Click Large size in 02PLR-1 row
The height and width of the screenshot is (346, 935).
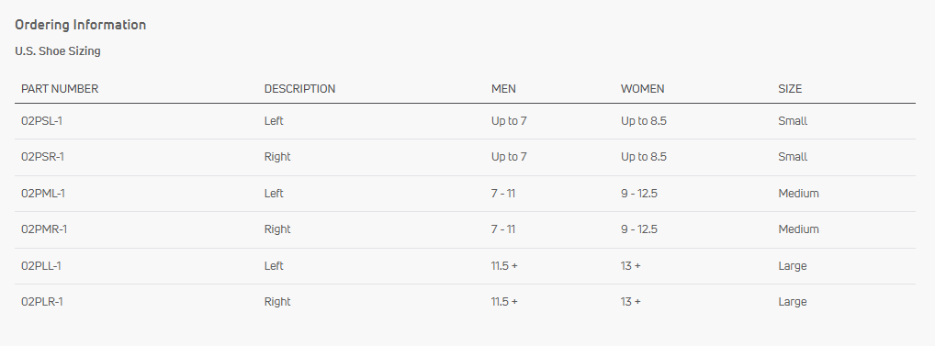coord(793,302)
